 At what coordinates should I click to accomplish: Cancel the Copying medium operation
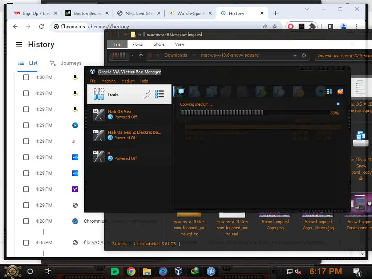click(338, 104)
